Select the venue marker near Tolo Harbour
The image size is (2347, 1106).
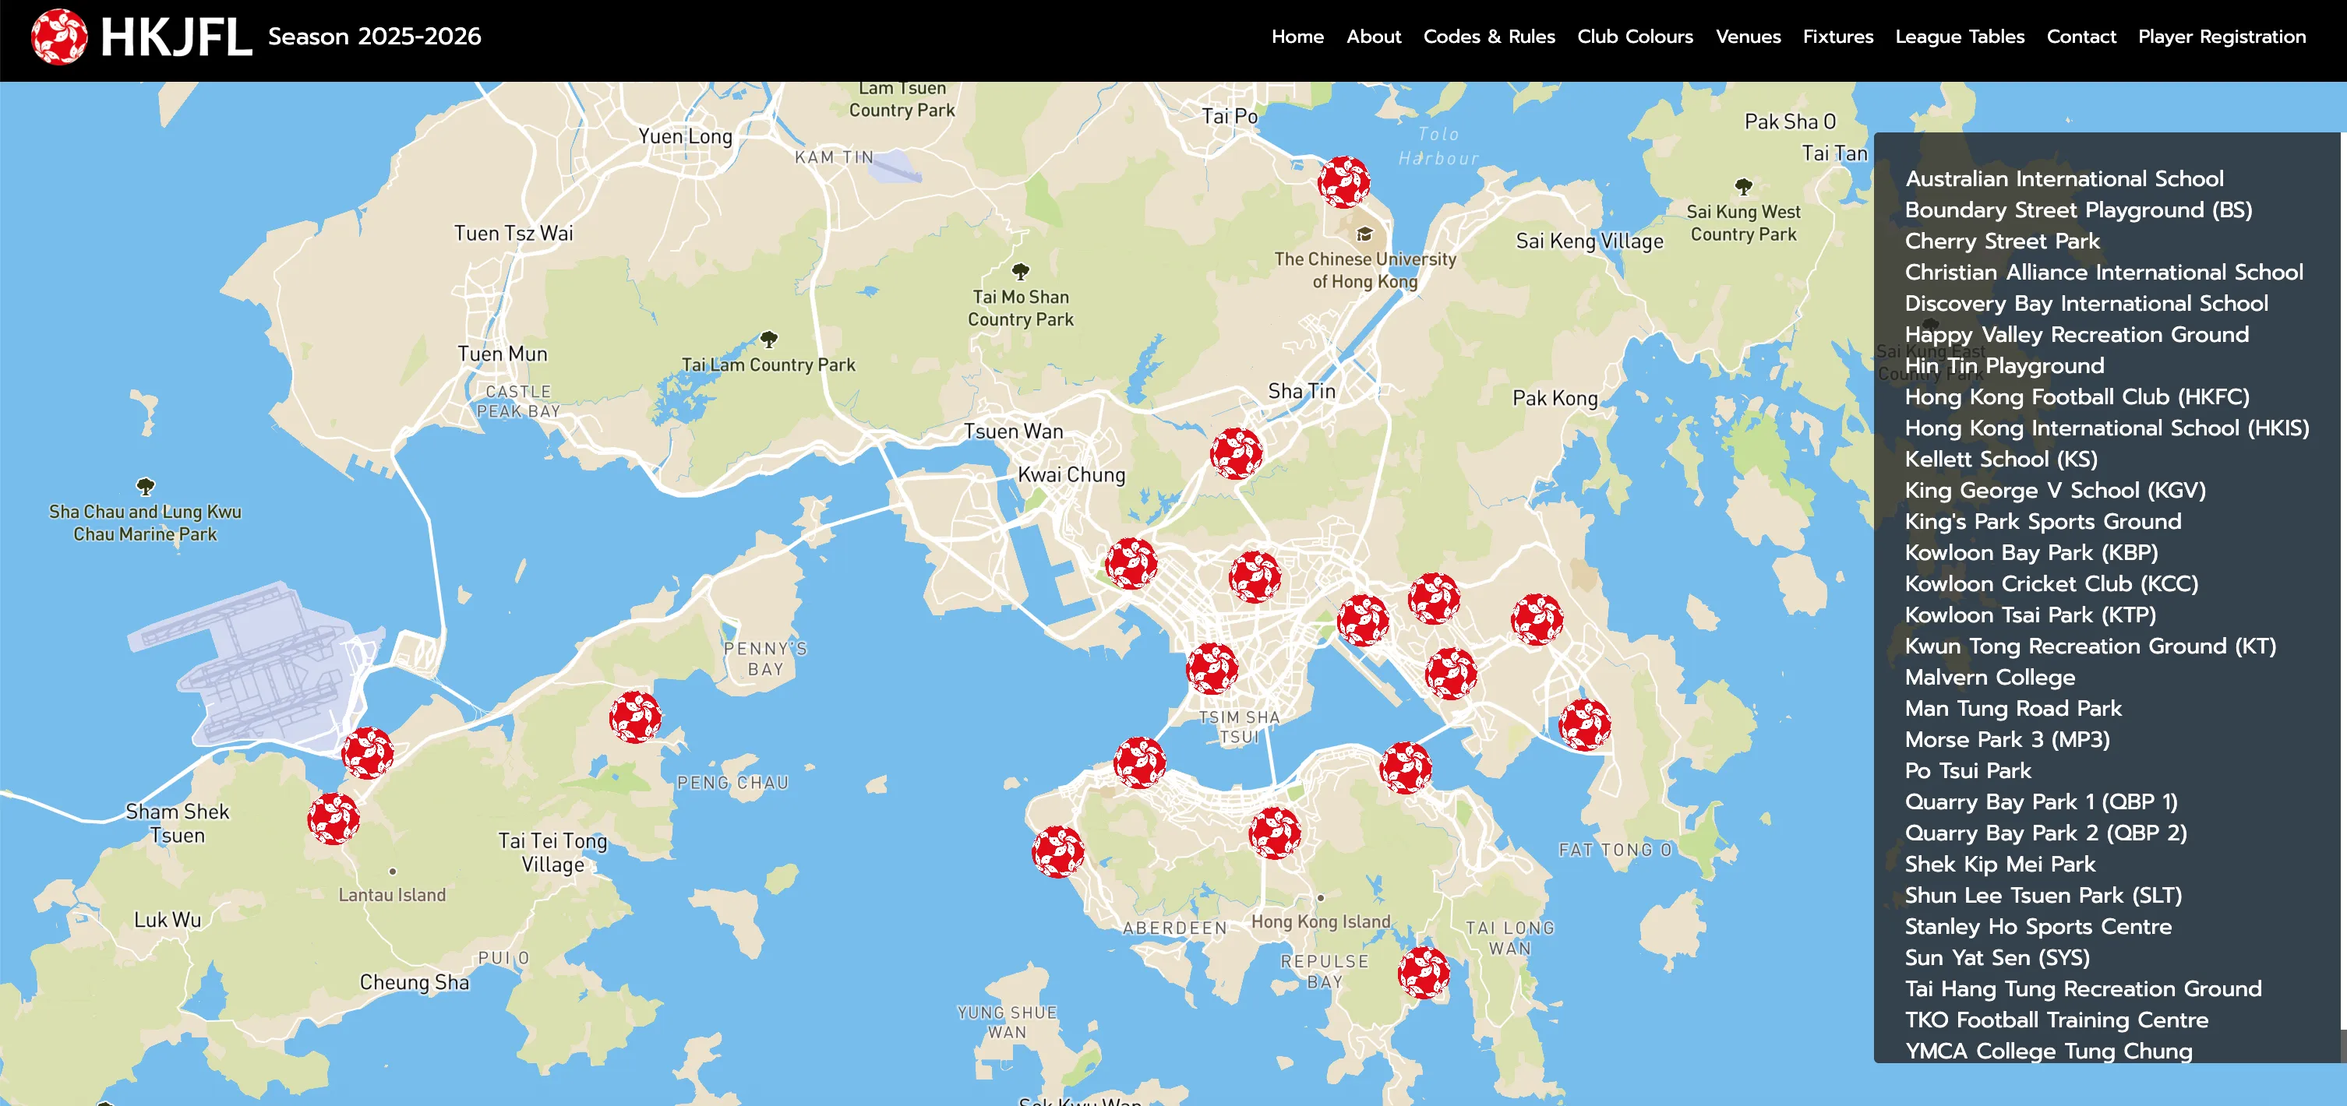(x=1344, y=181)
